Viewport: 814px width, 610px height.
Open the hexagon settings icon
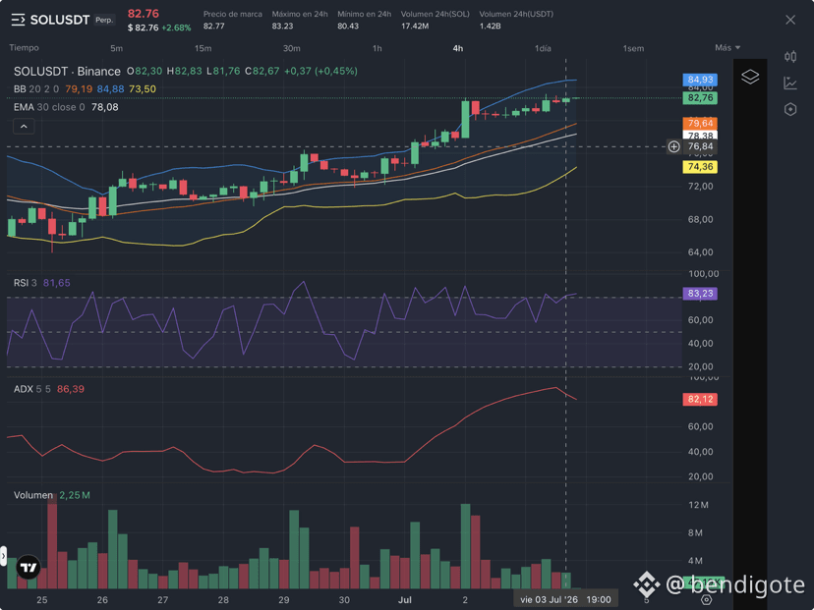(790, 109)
